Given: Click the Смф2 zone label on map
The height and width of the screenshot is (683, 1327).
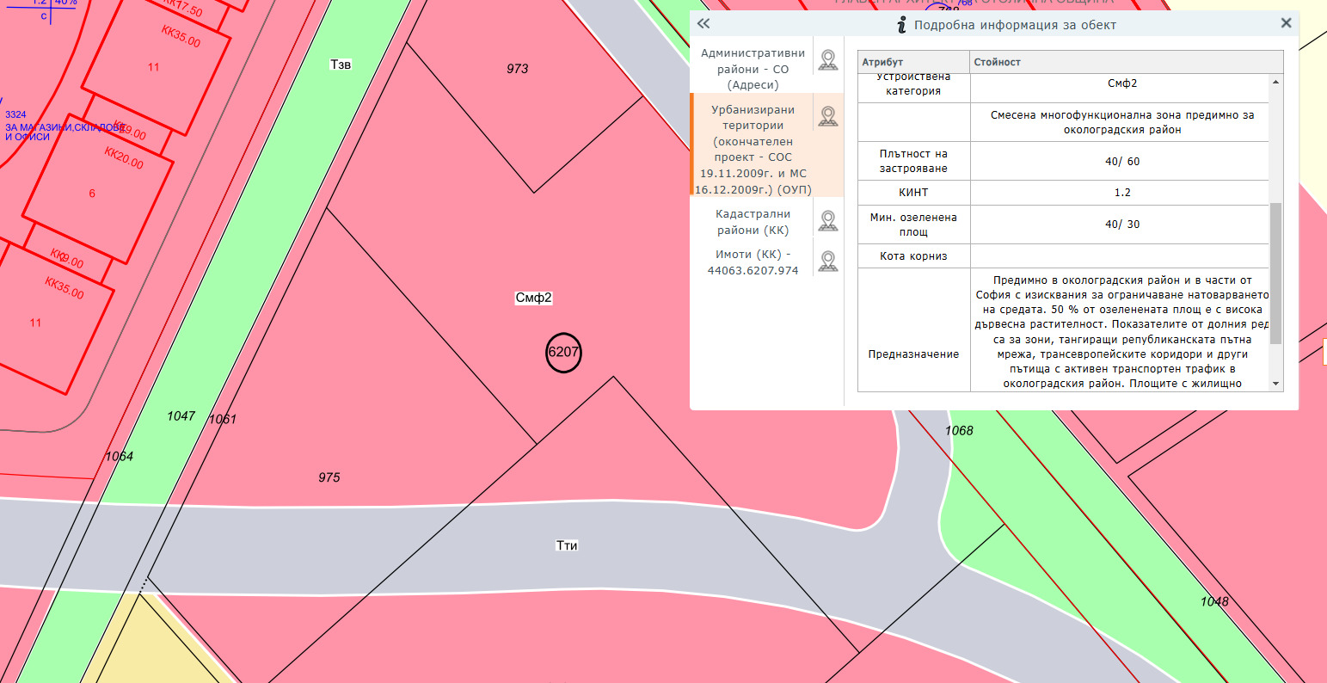Looking at the screenshot, I should [x=533, y=298].
